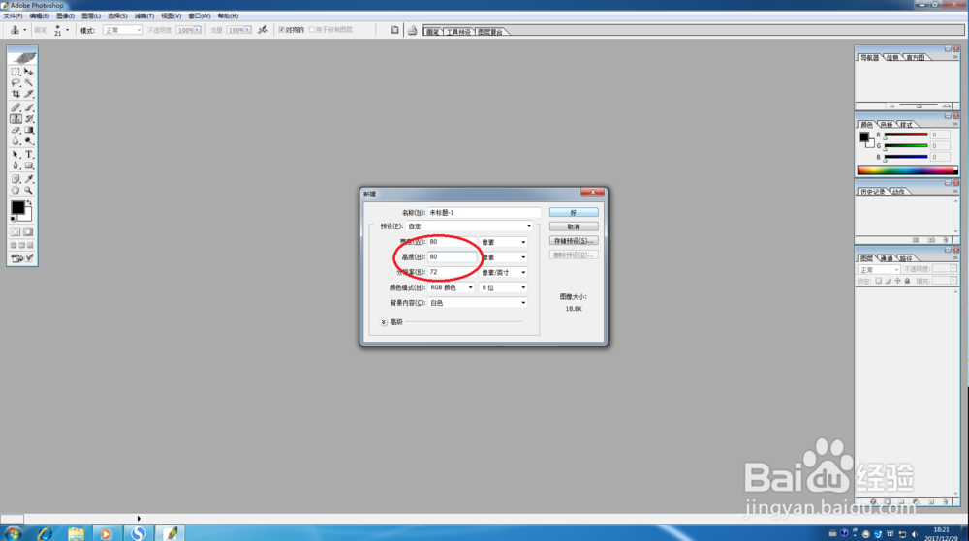Open the 滤镜(T) menu

(144, 16)
